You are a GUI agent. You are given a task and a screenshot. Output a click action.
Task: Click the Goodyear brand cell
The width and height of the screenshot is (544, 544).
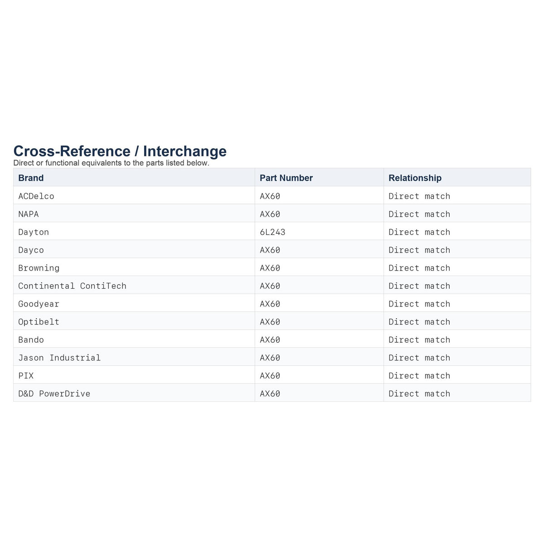point(134,304)
